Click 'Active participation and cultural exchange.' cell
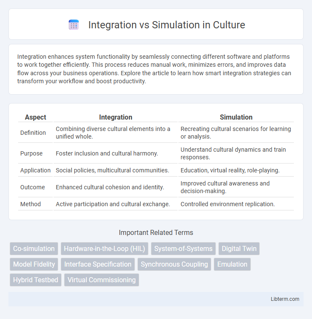The width and height of the screenshot is (312, 319). [x=116, y=204]
